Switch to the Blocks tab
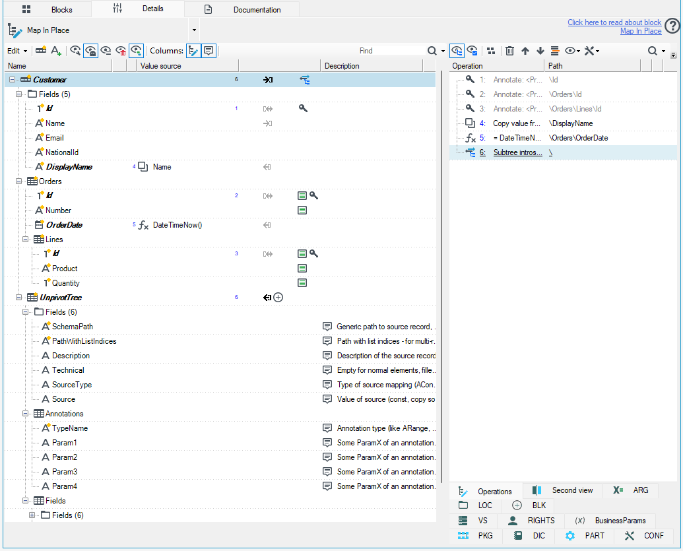The width and height of the screenshot is (683, 551). pyautogui.click(x=48, y=10)
